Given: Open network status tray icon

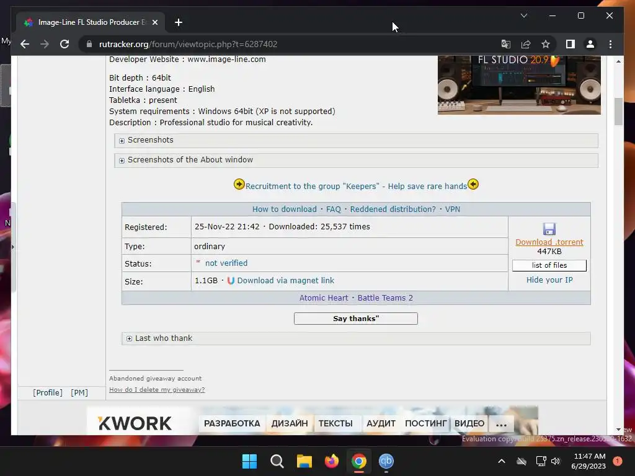Looking at the screenshot, I should [541, 461].
